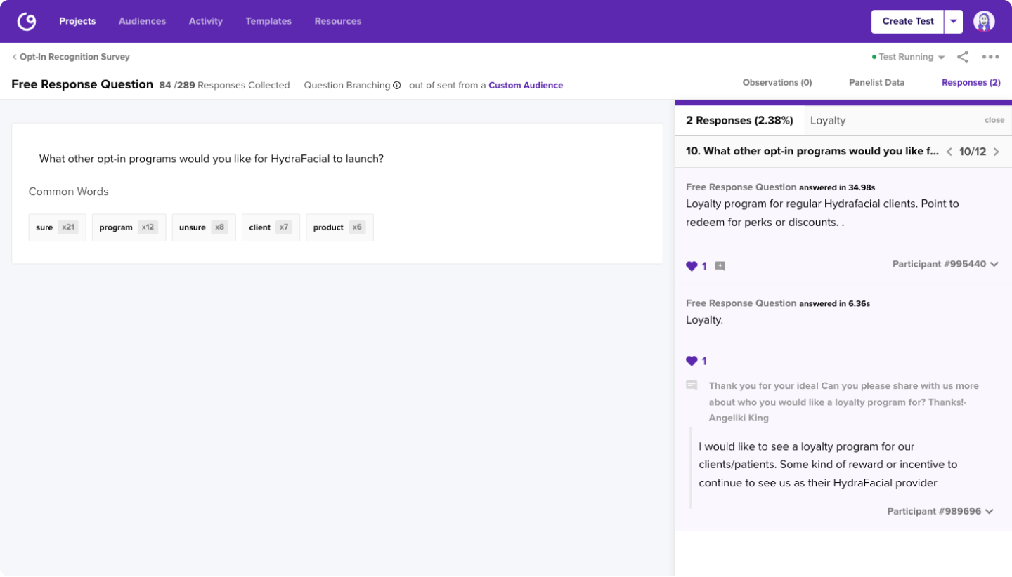
Task: Click heart icon on Participant #995440 response
Action: pos(692,266)
